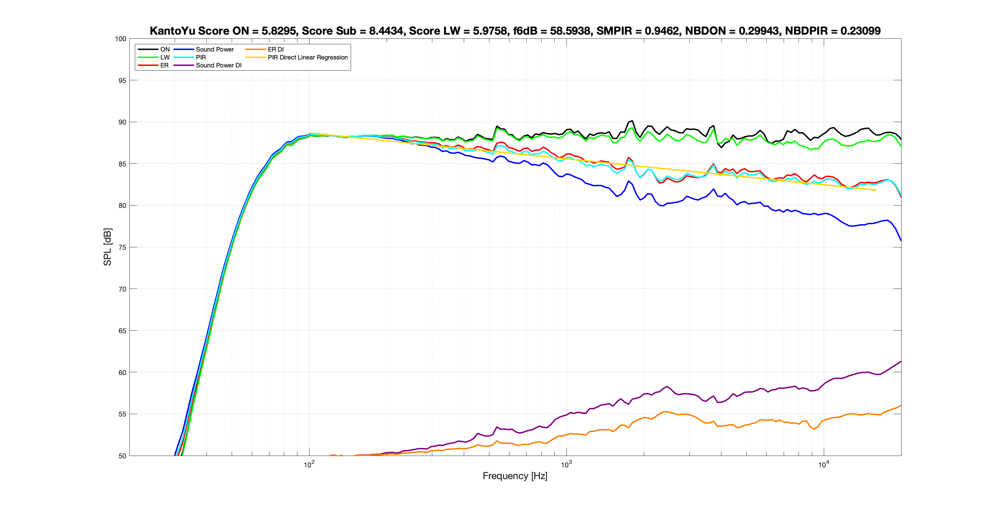Click purple Sound Power DI legend line
996x512 pixels.
coord(183,65)
